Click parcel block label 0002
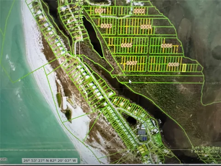The image size is (221, 166). tap(139, 11)
